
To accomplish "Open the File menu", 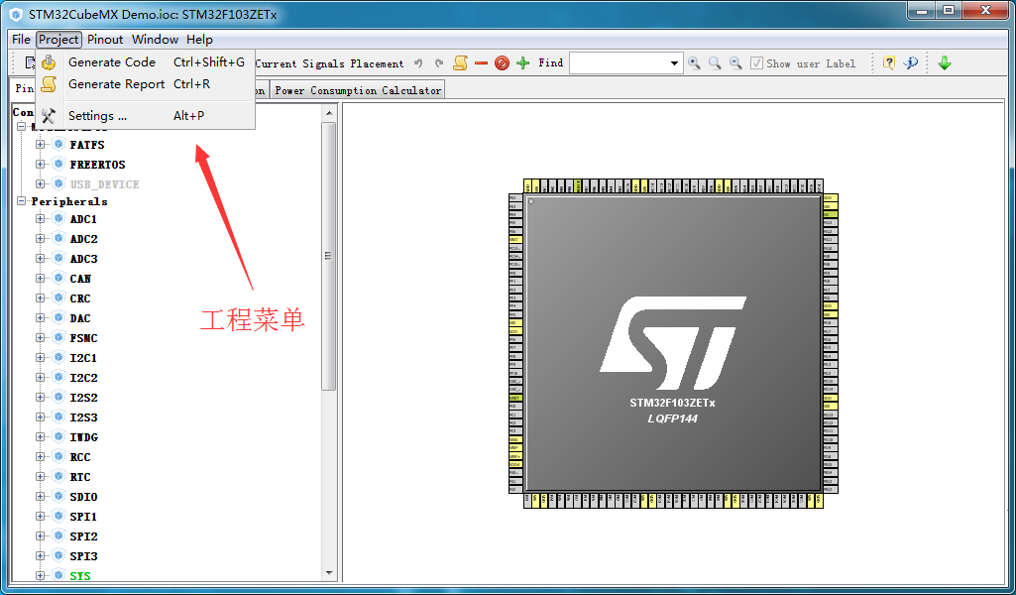I will [x=21, y=40].
